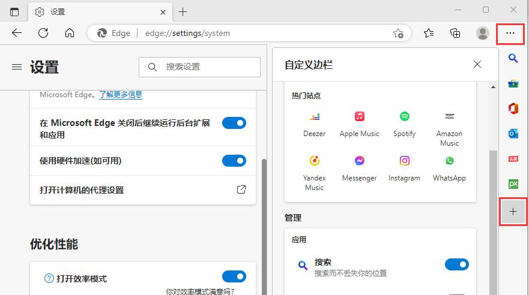Add Spotify to the sidebar
Image resolution: width=529 pixels, height=295 pixels.
[x=404, y=124]
